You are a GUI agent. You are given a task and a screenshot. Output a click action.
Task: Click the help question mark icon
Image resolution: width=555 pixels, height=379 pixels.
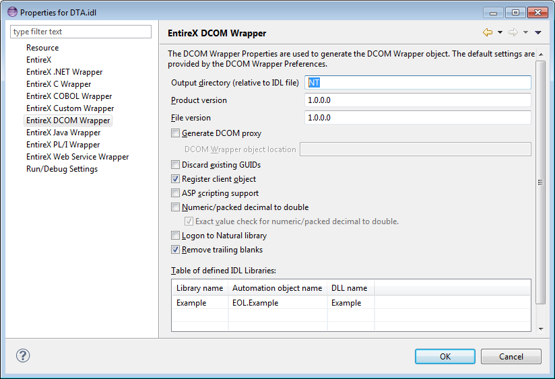[23, 355]
